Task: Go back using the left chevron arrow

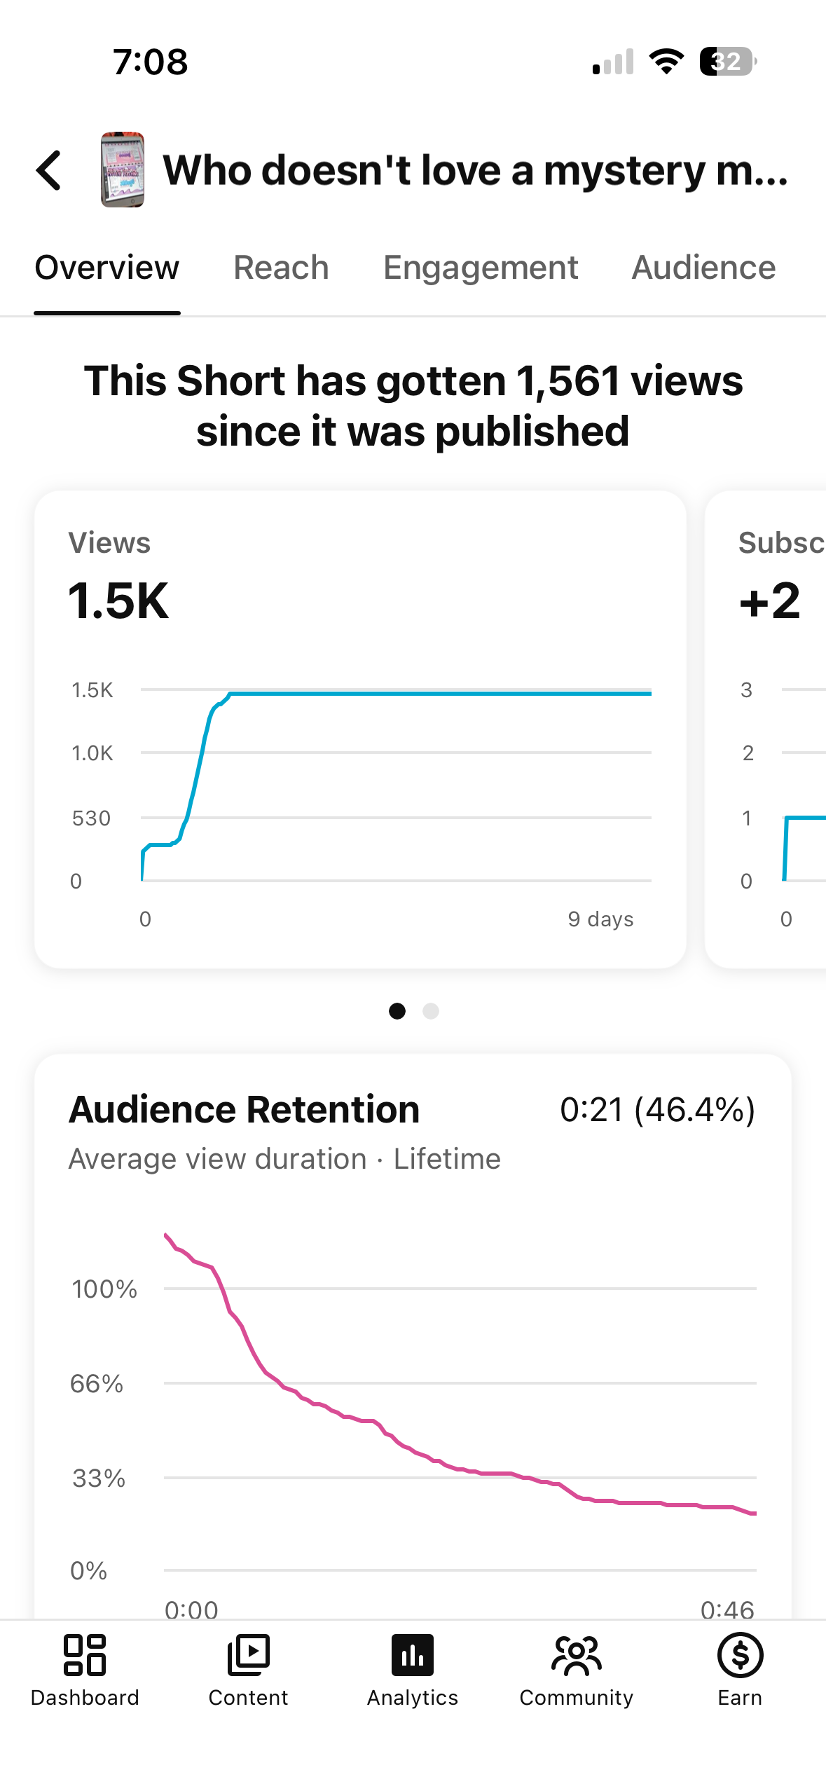Action: [x=48, y=170]
